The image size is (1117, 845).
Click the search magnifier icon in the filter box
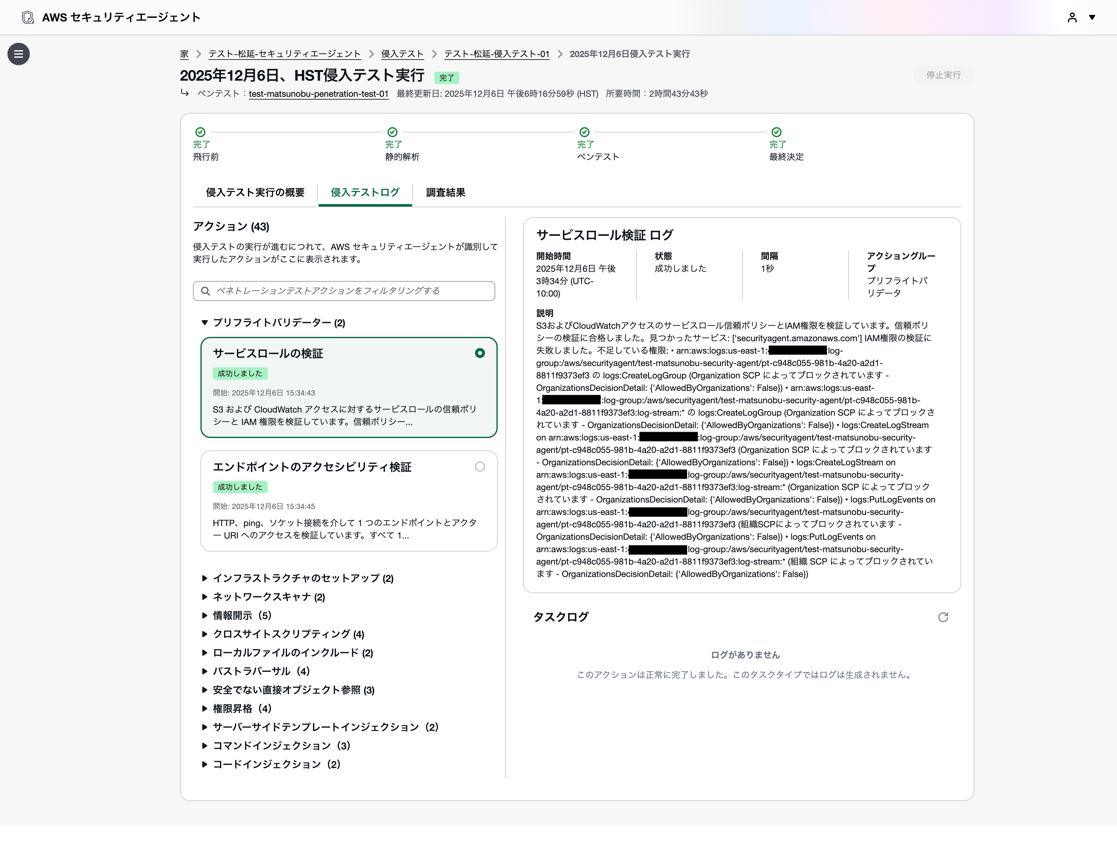click(x=205, y=291)
